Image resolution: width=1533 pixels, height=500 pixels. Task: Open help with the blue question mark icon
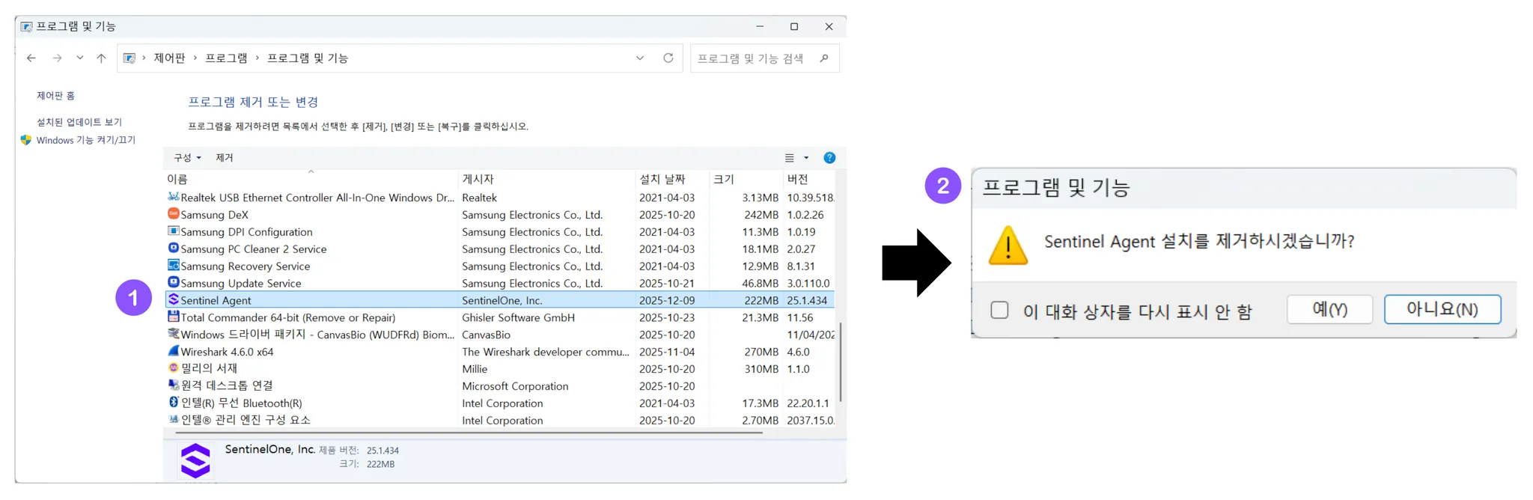click(829, 158)
